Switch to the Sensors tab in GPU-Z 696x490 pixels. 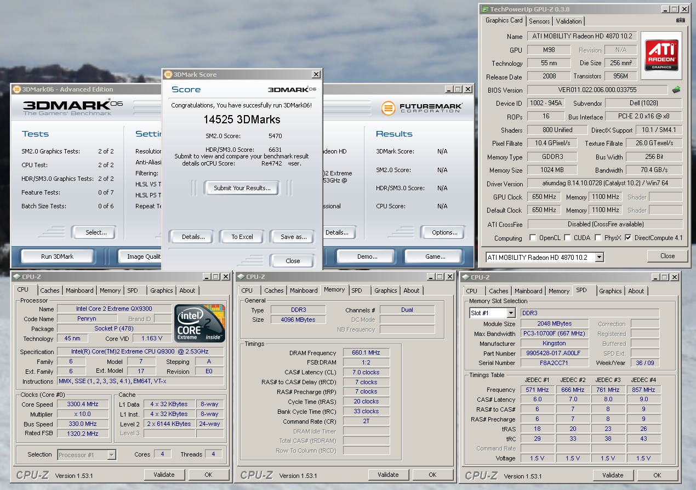539,21
